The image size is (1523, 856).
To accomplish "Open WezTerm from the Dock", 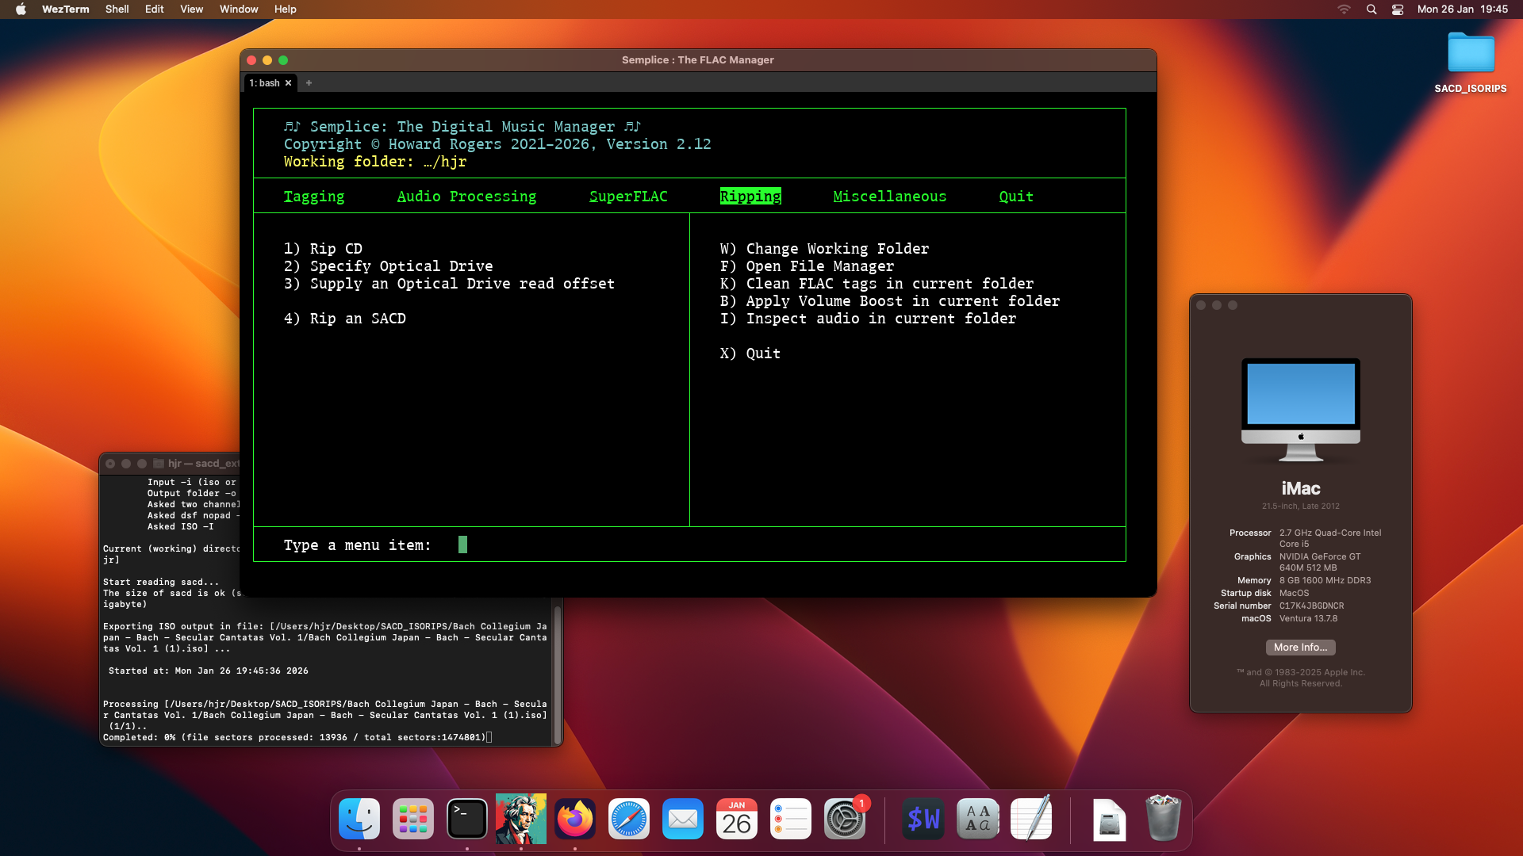I will click(923, 819).
